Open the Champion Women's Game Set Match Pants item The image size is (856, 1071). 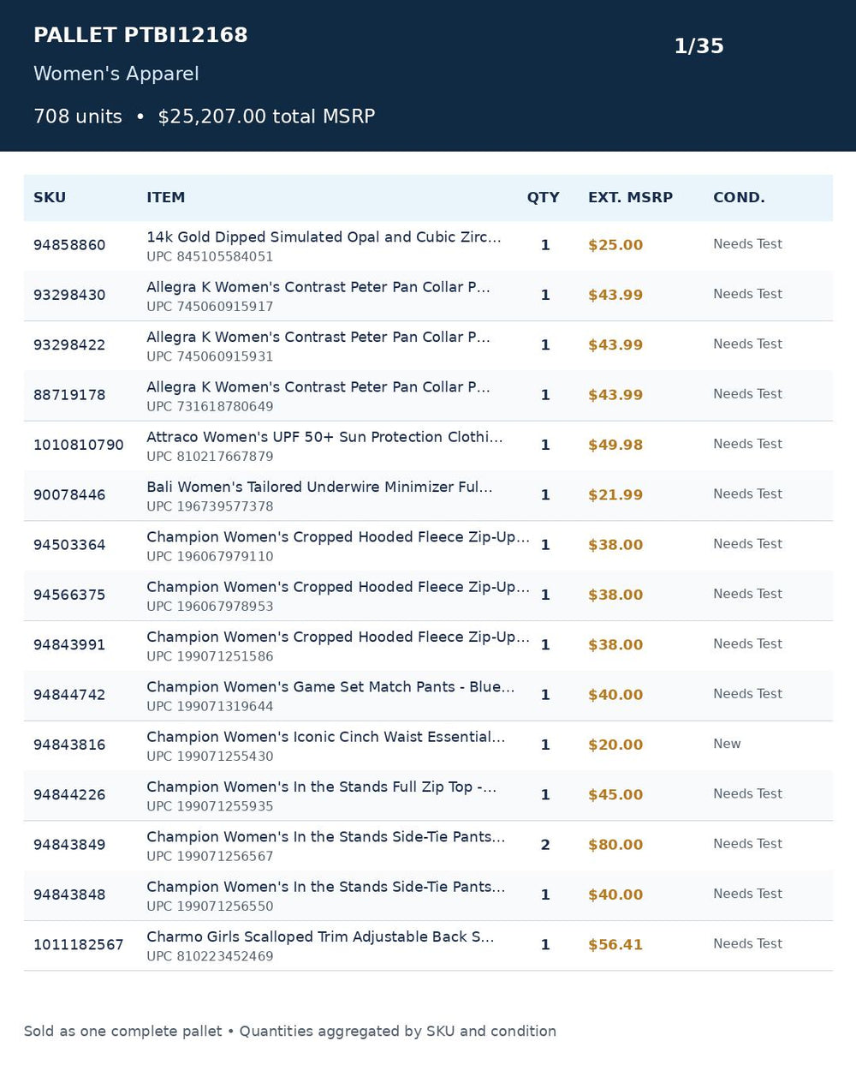tap(330, 687)
